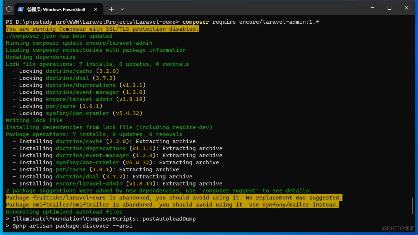Image resolution: width=418 pixels, height=235 pixels.
Task: Click 'Installing psr/cache (1.0.1)' line
Action: click(96, 169)
